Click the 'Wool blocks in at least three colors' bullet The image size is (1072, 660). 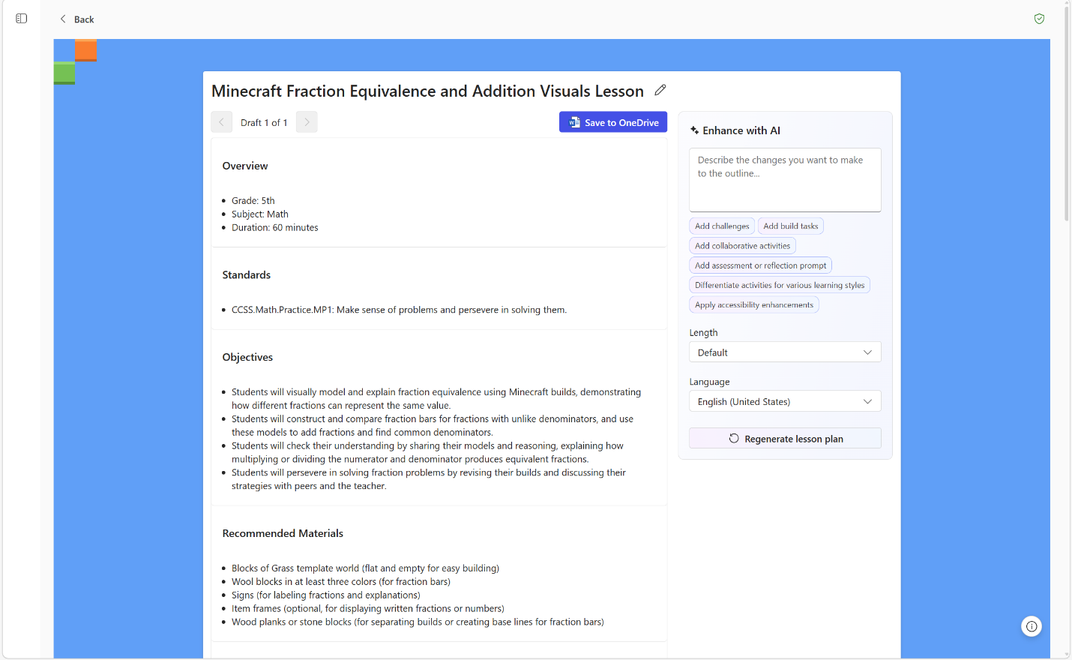tap(341, 582)
